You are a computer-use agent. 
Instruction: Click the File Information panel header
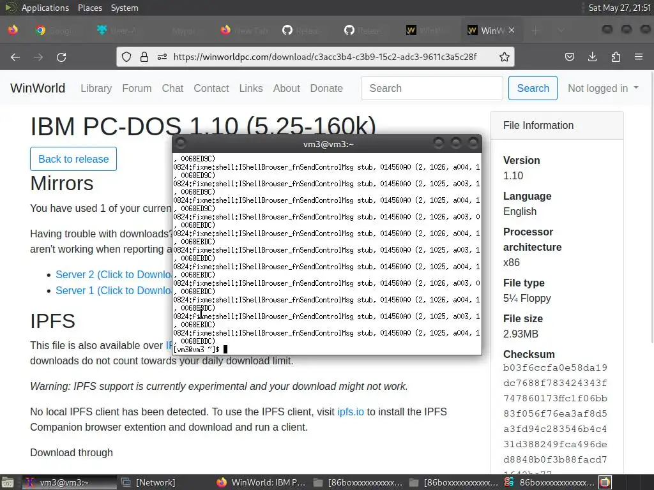[557, 126]
